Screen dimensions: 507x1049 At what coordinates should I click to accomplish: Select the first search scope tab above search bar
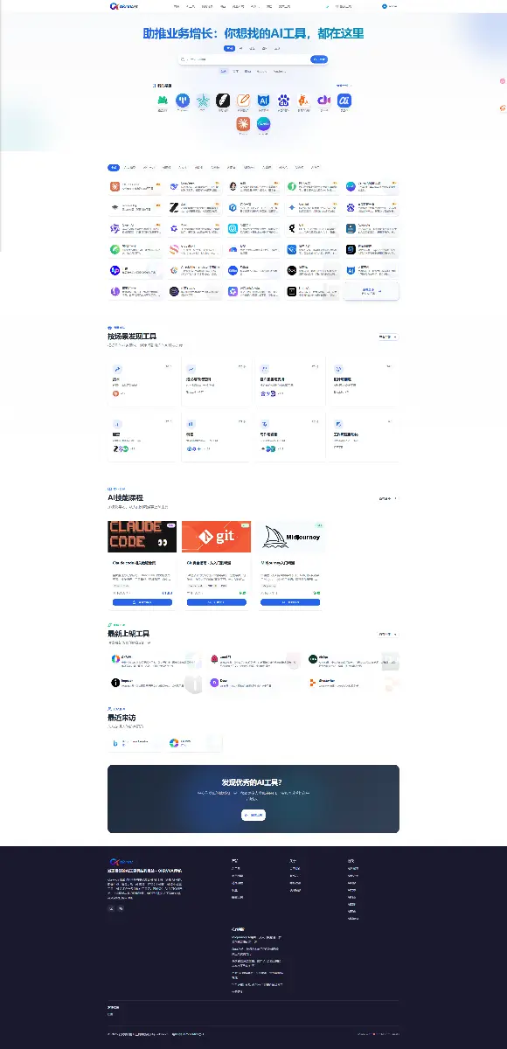tap(229, 48)
